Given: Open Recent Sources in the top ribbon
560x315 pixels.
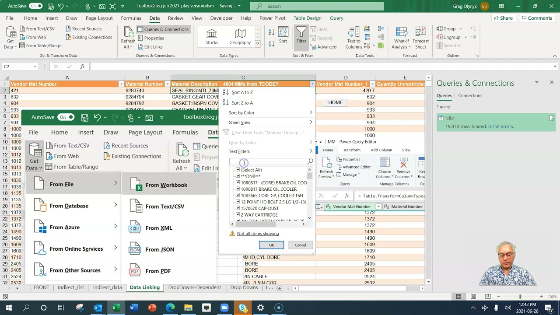Looking at the screenshot, I should [x=83, y=29].
